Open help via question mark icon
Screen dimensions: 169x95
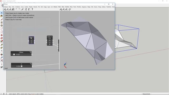(32, 9)
